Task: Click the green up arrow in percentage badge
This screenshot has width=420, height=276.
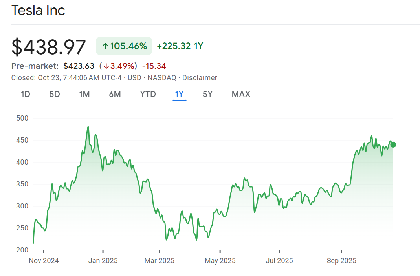Action: point(105,46)
